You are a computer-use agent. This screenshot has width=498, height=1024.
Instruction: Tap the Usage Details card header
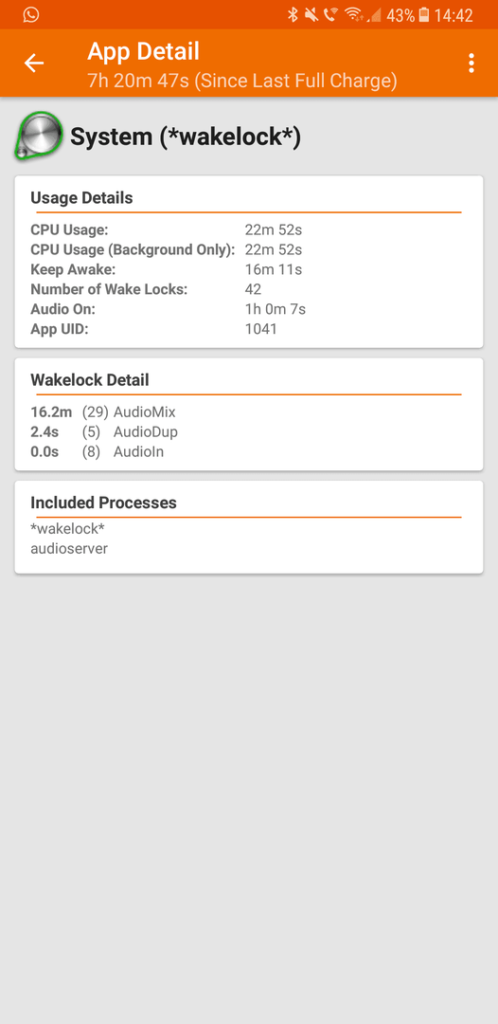(x=81, y=198)
